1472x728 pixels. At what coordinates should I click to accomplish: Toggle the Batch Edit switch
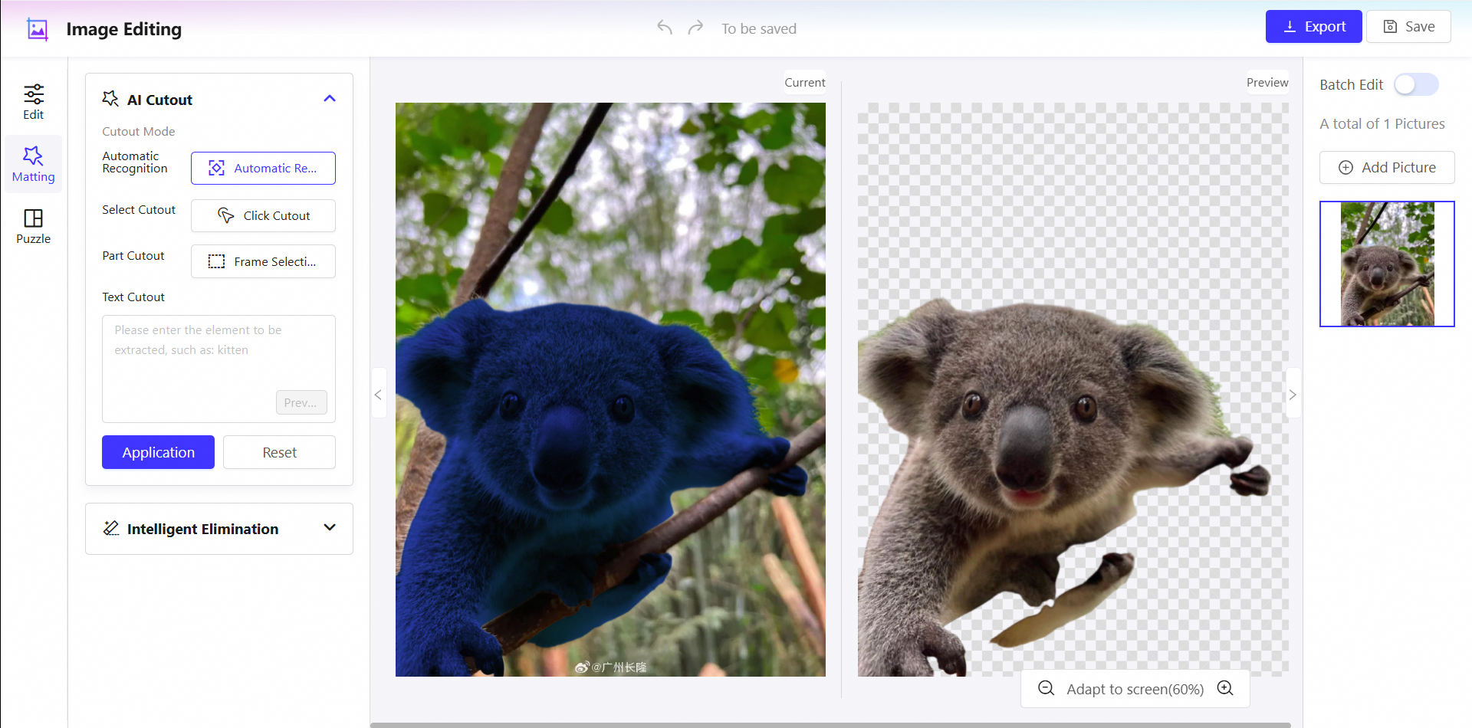tap(1416, 84)
